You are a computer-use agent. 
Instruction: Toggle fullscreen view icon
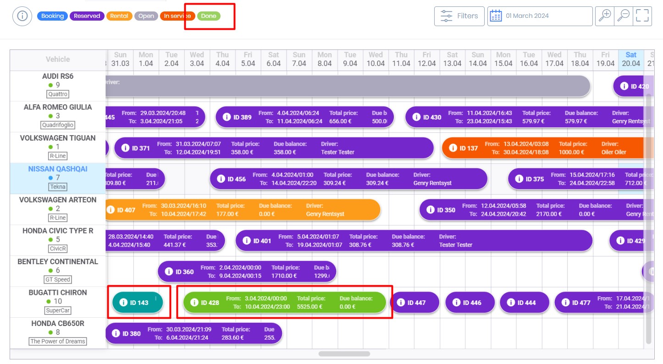[x=642, y=16]
